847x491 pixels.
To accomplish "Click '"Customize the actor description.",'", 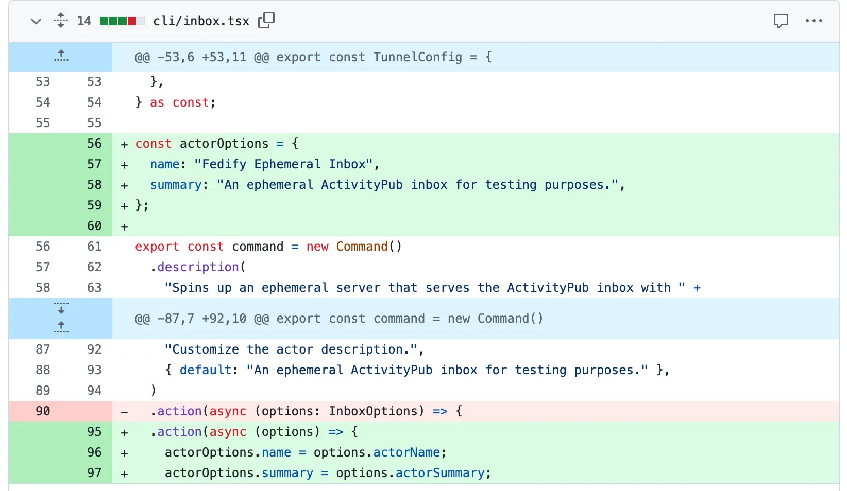I will [294, 349].
